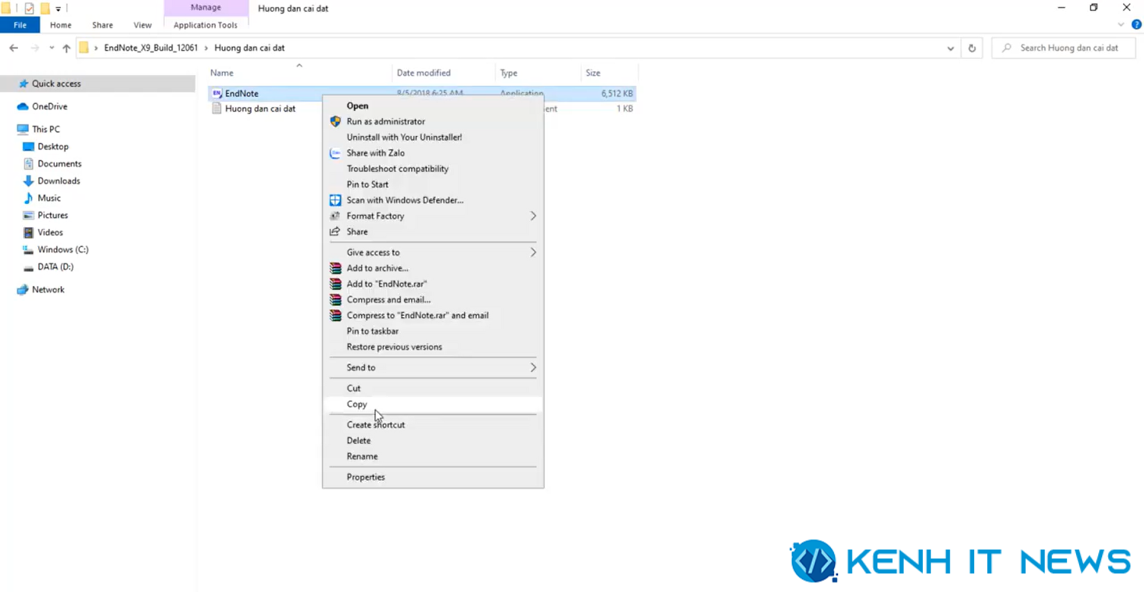Sort by the Size column header

coord(593,73)
